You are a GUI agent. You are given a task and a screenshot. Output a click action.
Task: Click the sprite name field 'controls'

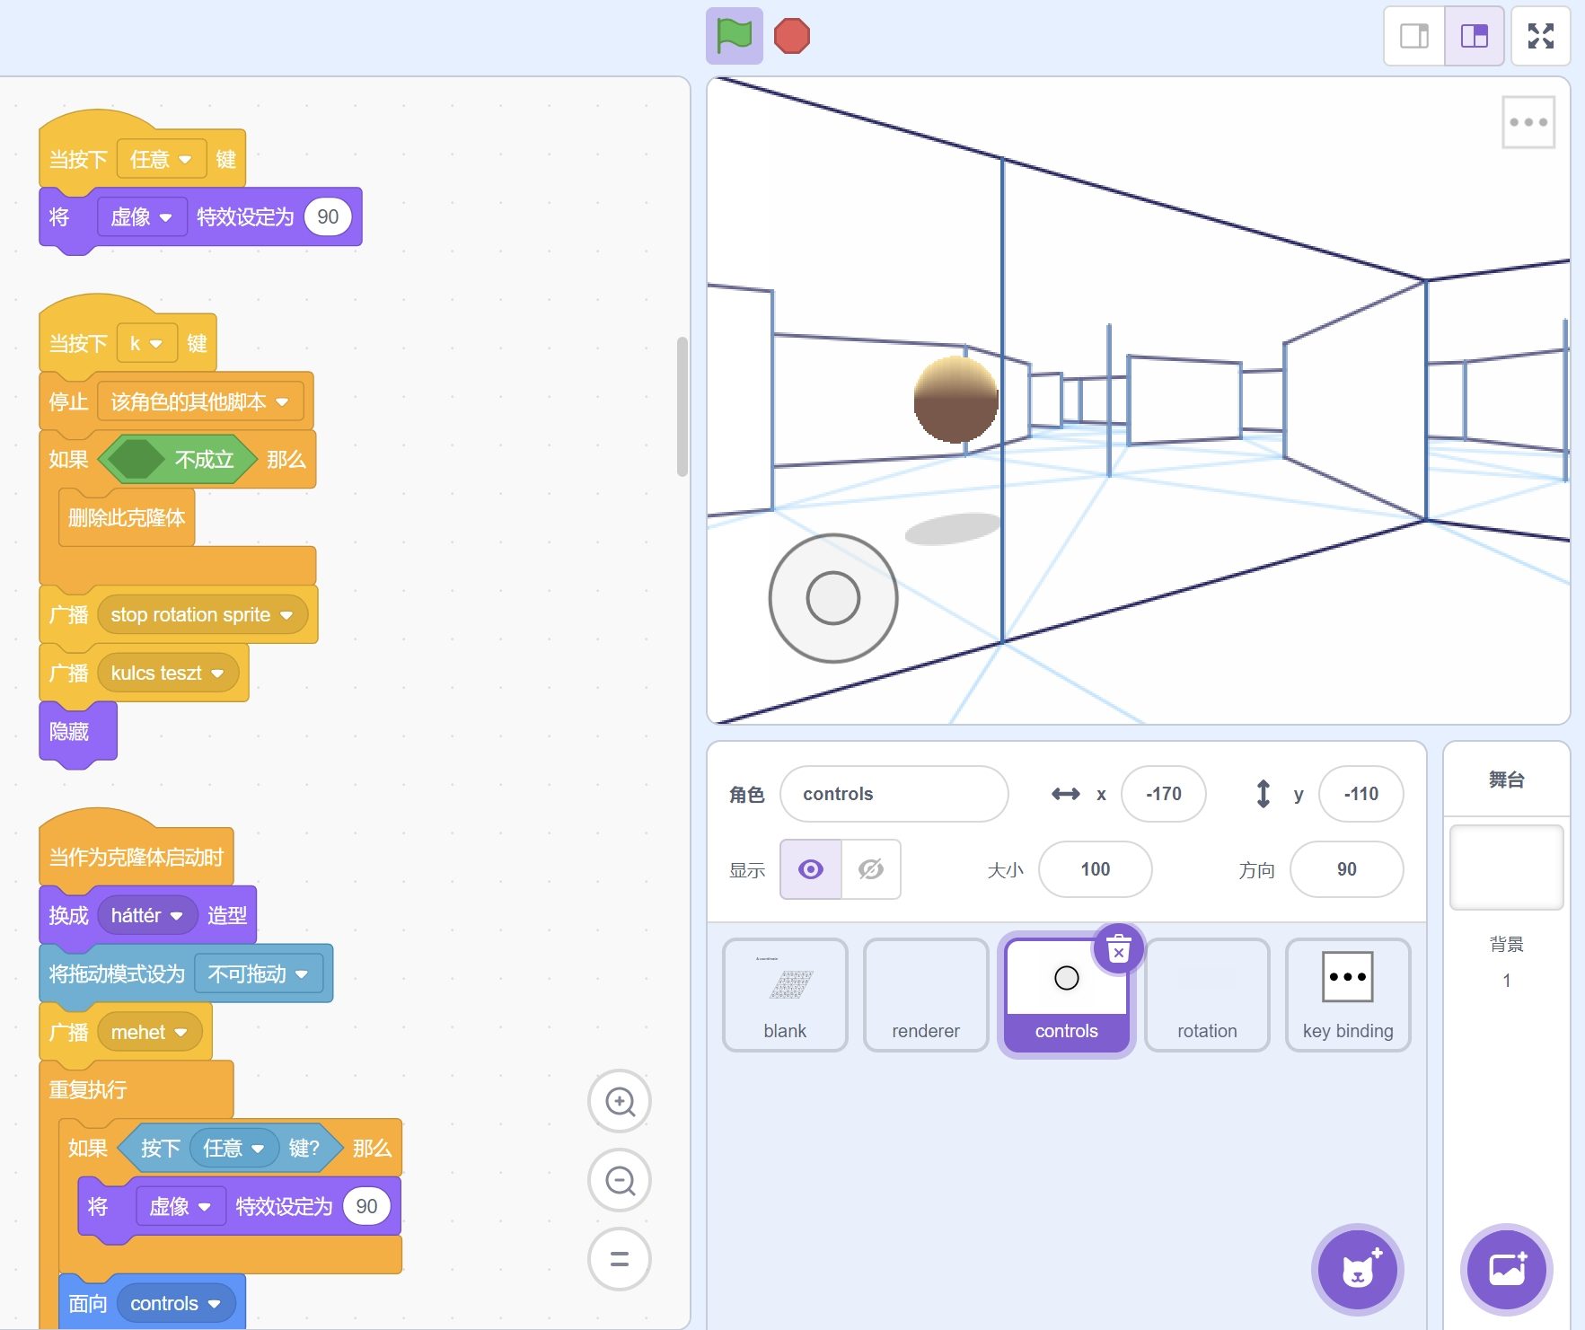coord(894,794)
